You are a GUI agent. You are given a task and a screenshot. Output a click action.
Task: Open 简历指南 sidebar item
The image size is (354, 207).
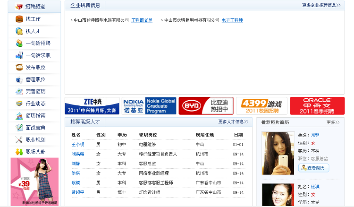tap(35, 116)
